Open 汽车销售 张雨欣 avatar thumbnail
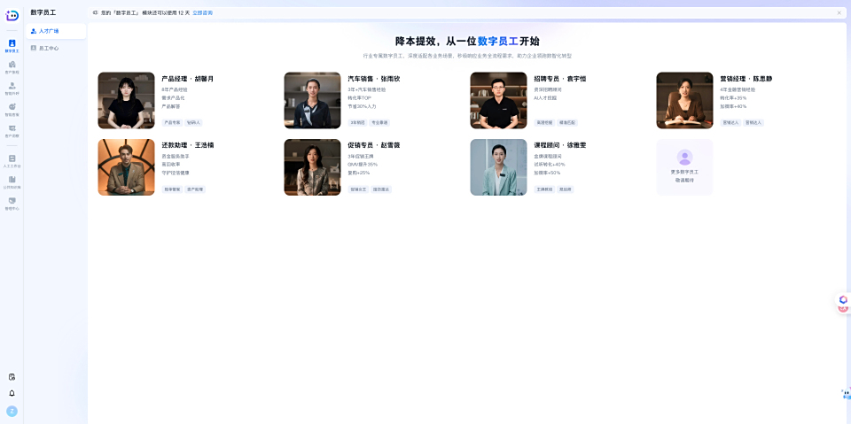This screenshot has height=424, width=851. tap(312, 100)
